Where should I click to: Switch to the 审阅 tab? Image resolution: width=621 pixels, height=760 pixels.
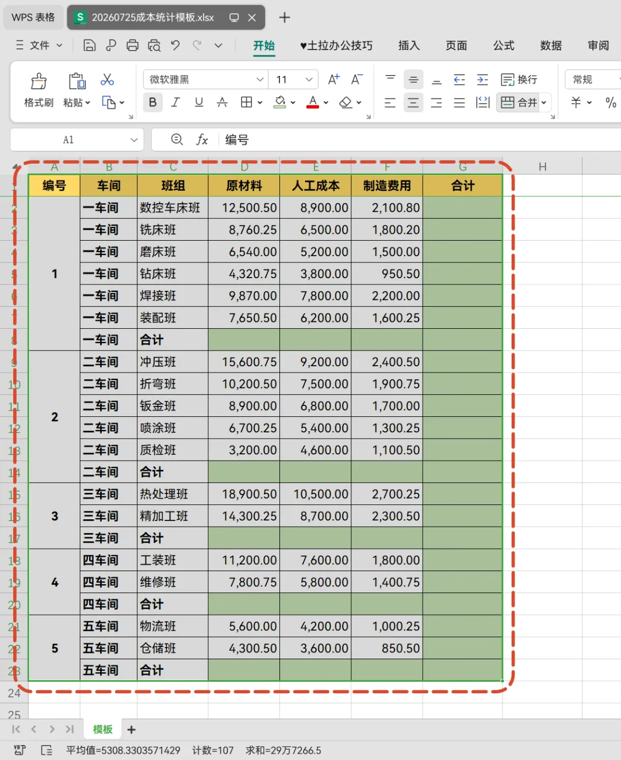pyautogui.click(x=598, y=45)
